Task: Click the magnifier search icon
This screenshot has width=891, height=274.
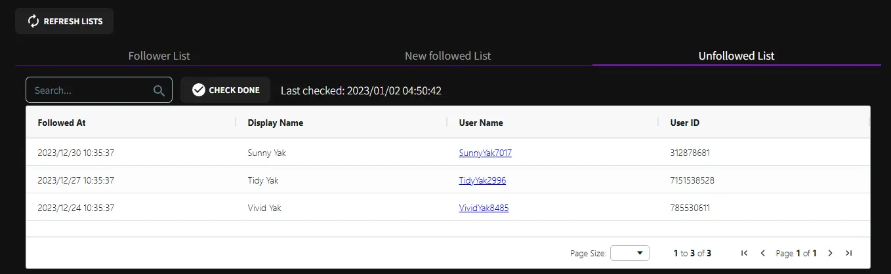Action: (x=159, y=90)
